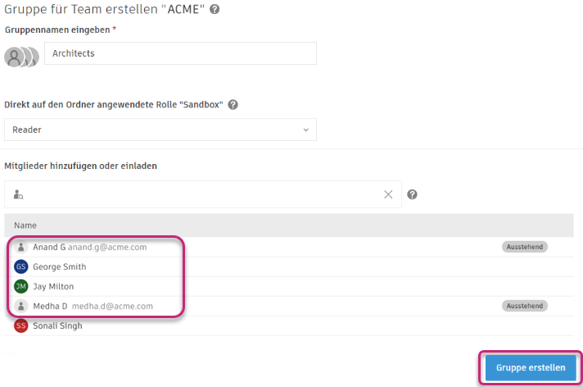This screenshot has width=583, height=387.
Task: Click George Smith's GS avatar
Action: 21,266
